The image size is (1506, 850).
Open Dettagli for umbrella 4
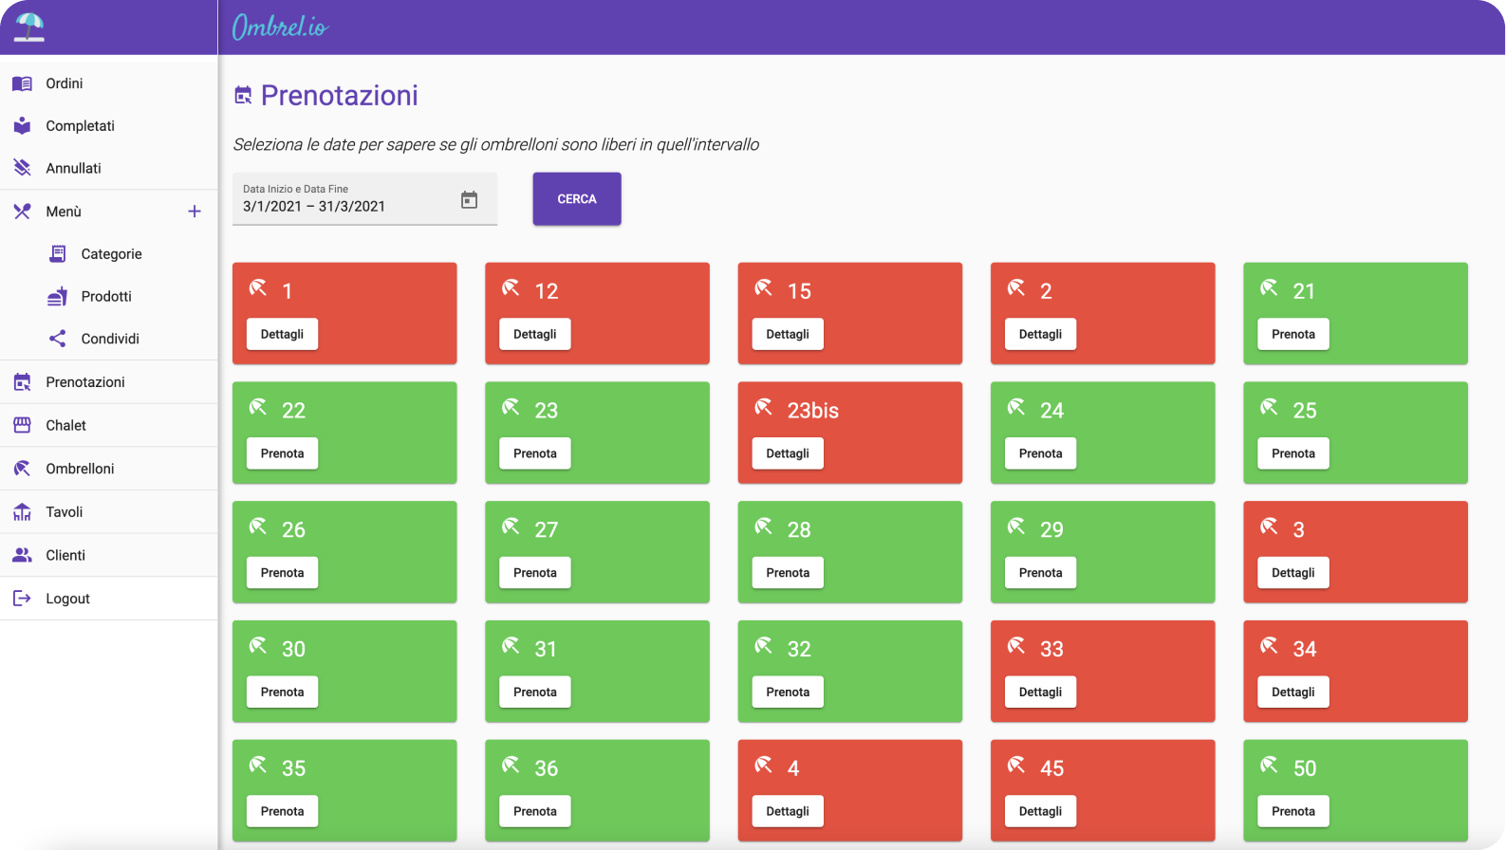click(788, 811)
